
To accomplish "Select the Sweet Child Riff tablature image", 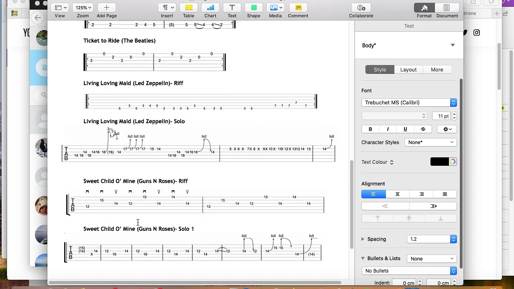I will [x=195, y=202].
